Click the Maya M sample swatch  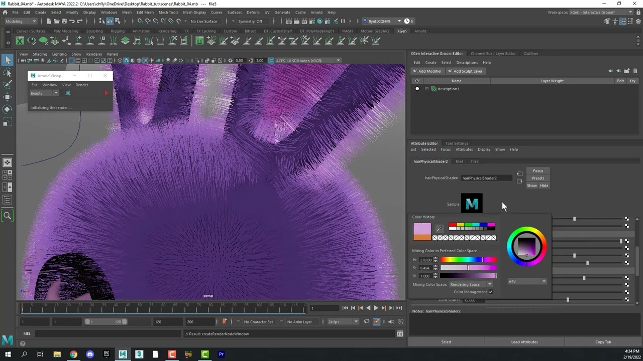pyautogui.click(x=472, y=204)
